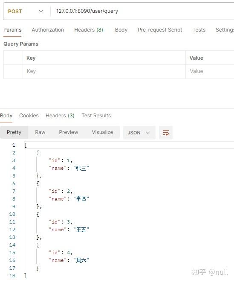The image size is (234, 282).
Task: Click the empty Value input cell
Action: (x=210, y=71)
